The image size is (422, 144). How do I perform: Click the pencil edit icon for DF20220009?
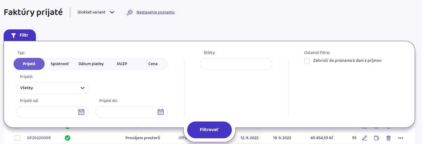coord(364,138)
